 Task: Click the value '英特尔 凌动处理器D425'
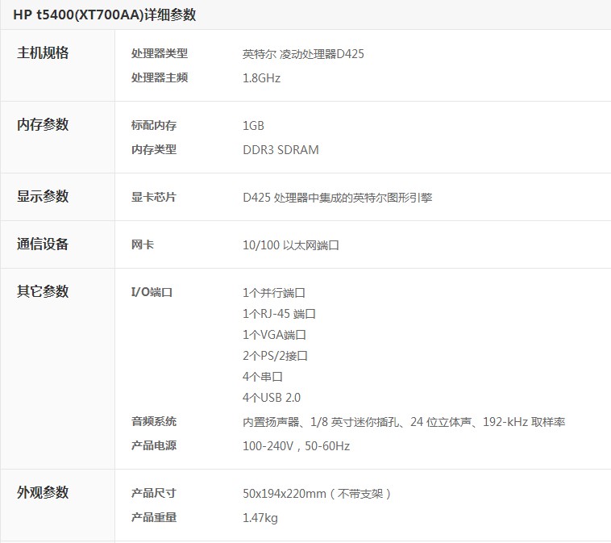(303, 54)
